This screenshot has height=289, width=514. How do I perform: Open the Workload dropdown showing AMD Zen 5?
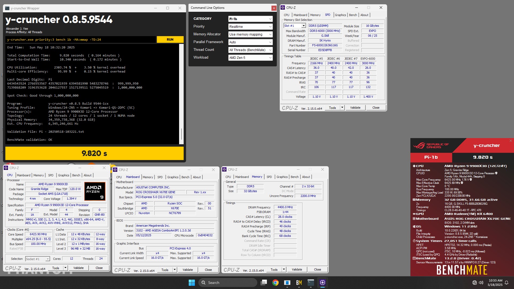tap(250, 58)
